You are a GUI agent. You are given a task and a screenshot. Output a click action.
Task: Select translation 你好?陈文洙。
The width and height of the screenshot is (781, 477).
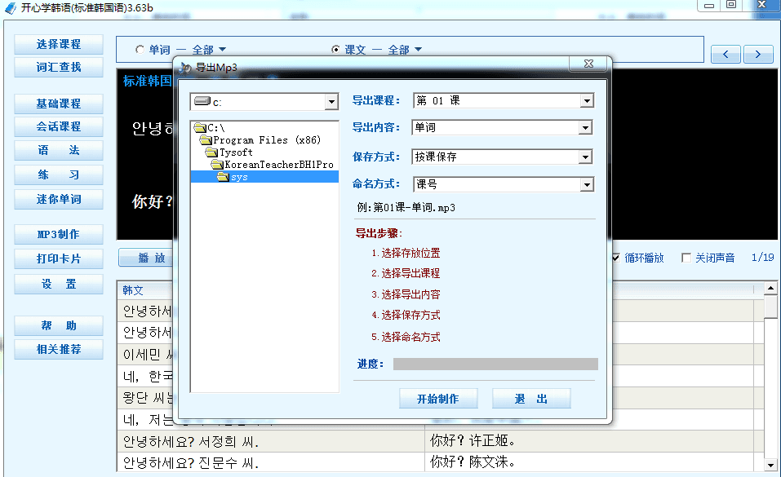click(x=473, y=462)
